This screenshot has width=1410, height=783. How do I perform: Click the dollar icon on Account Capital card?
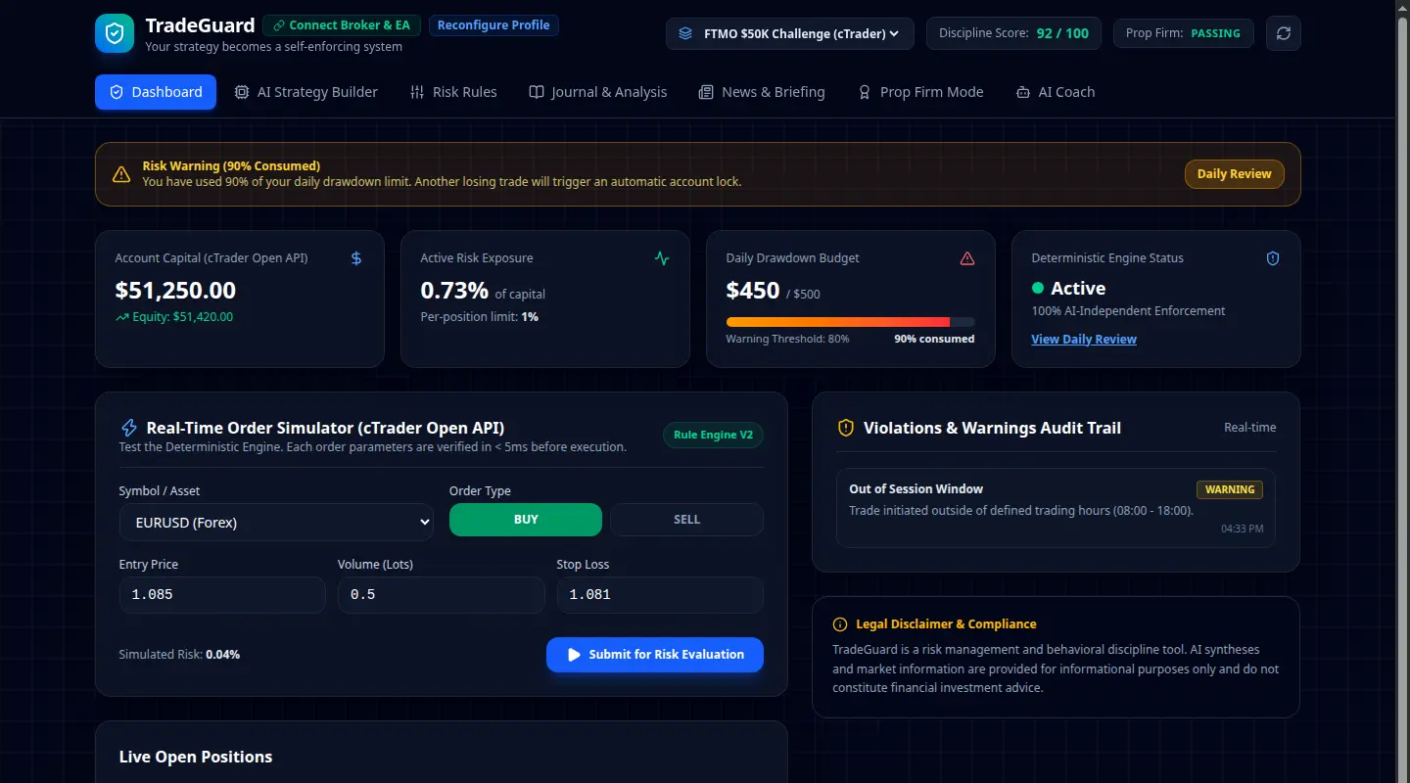pos(356,258)
